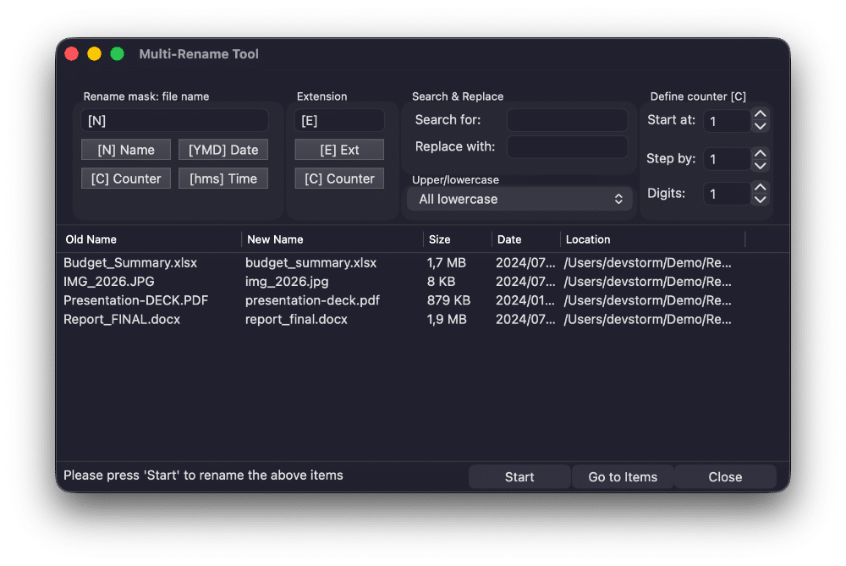Add a [C] Counter to the file name mask
Viewport: 846px width, 566px height.
pyautogui.click(x=125, y=178)
